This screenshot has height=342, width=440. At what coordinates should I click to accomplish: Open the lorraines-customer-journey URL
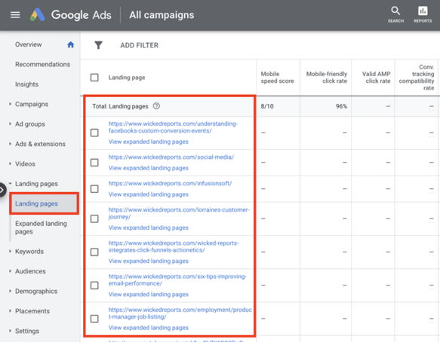pos(179,213)
